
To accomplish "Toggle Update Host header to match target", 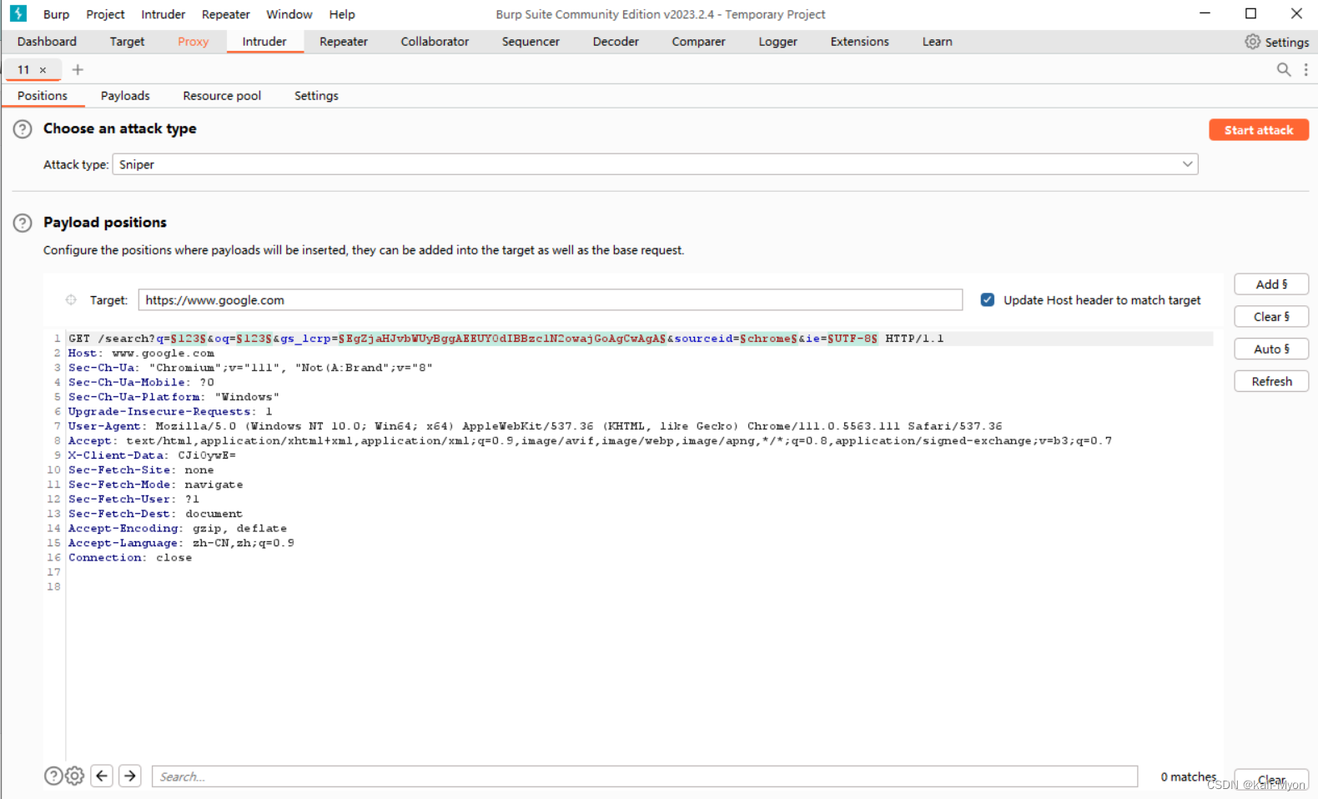I will click(x=988, y=300).
